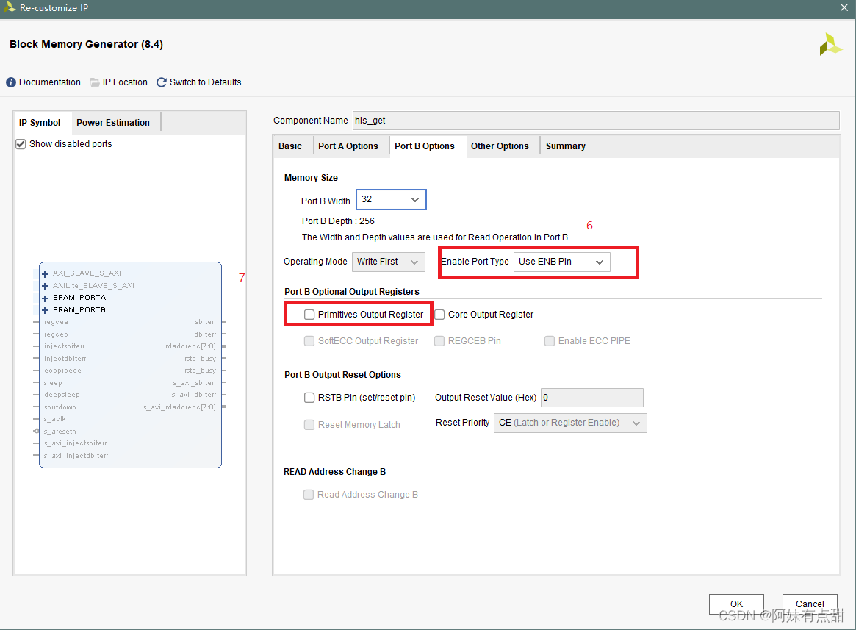Open the Summary tab
The height and width of the screenshot is (630, 856).
(x=566, y=146)
